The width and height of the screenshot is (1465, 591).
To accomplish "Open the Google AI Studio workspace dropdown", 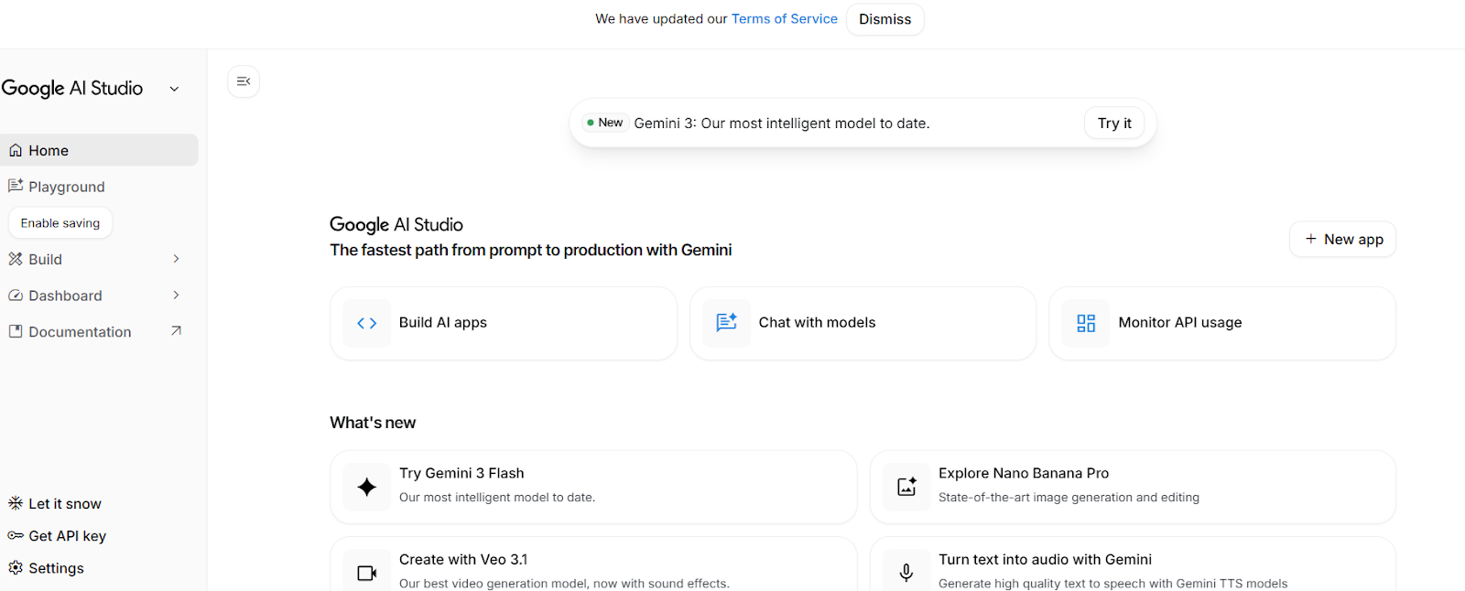I will 174,88.
